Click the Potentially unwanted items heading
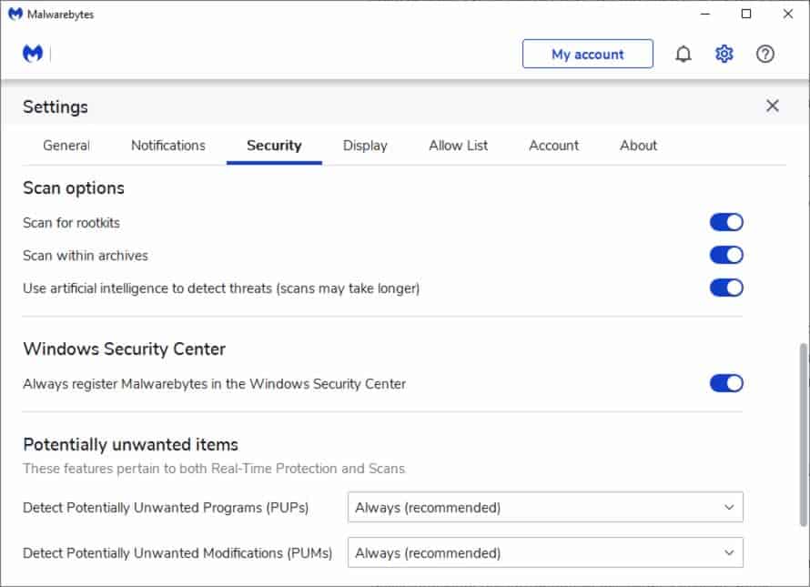810x587 pixels. point(131,444)
